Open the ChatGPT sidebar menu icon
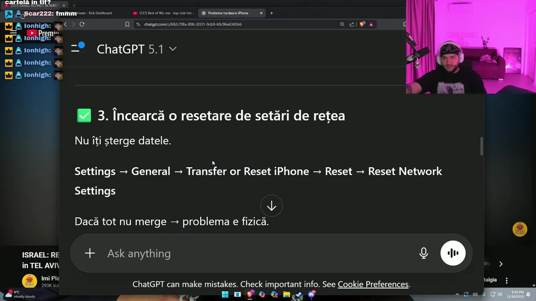Image resolution: width=536 pixels, height=301 pixels. pyautogui.click(x=77, y=48)
